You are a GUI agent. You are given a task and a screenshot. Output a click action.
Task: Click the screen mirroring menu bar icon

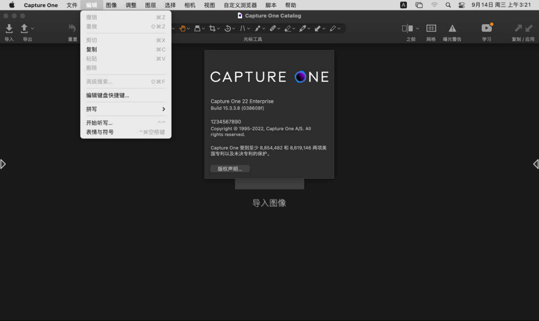coord(419,5)
